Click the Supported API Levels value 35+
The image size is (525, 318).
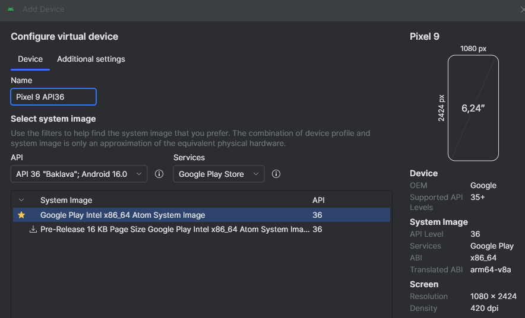pos(477,198)
